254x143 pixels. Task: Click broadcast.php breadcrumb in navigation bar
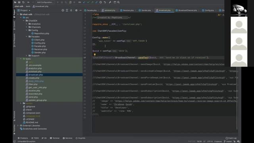(x=40, y=6)
